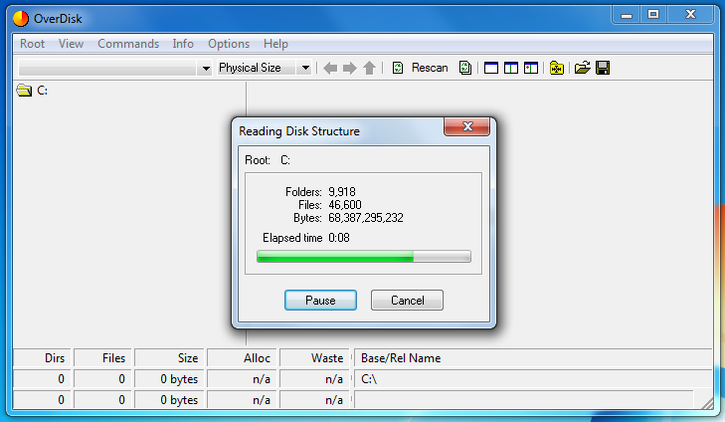The image size is (725, 422).
Task: Click the C:\ base name cell
Action: [533, 379]
